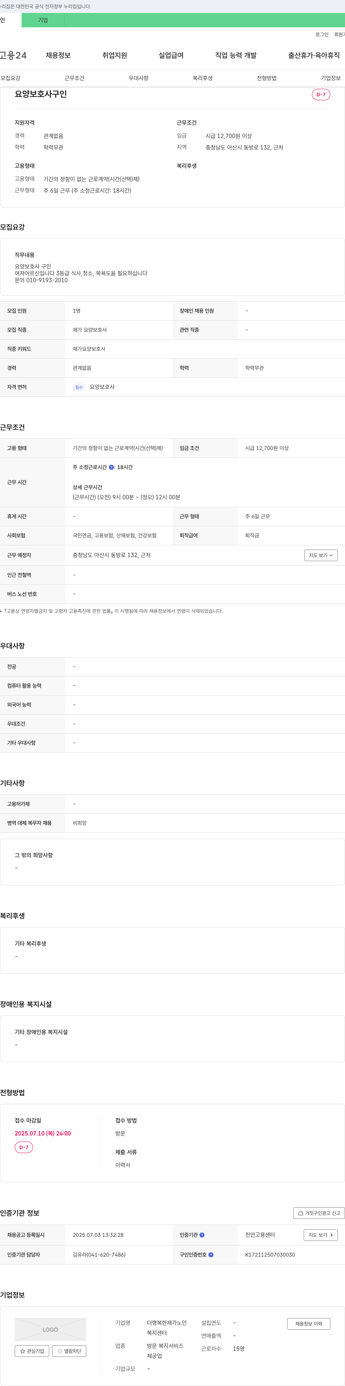Jump to the 복리후생 section tab
The height and width of the screenshot is (1386, 345).
(202, 78)
